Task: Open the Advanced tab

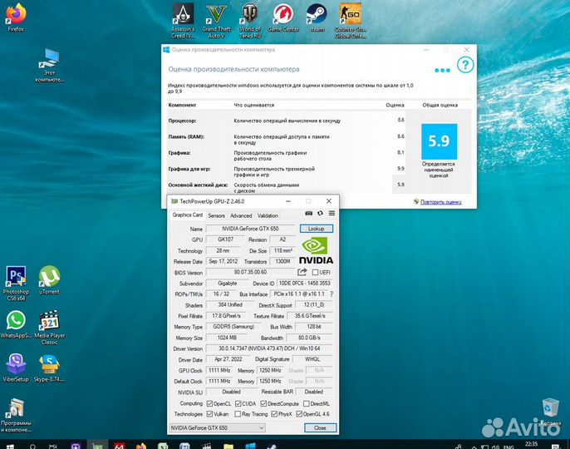Action: pos(241,215)
